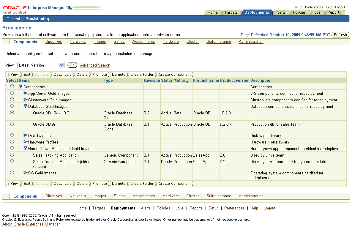Open About Oracle Enterprise Manager
The image size is (352, 235).
[31, 224]
